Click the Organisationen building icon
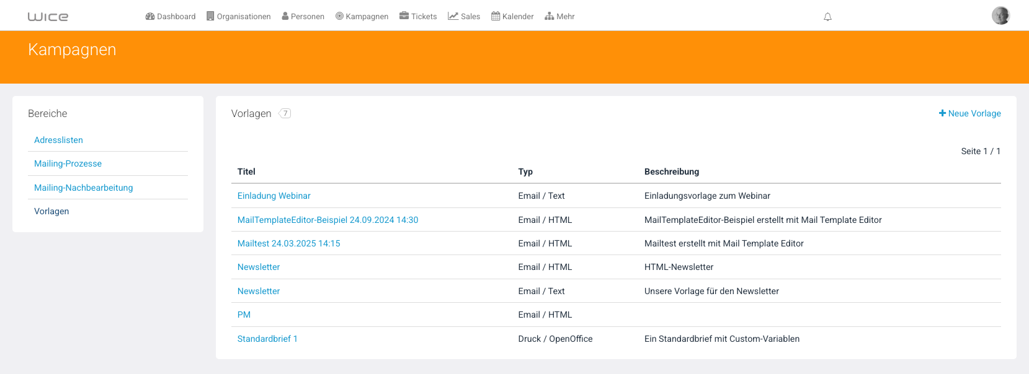The image size is (1029, 374). point(210,16)
